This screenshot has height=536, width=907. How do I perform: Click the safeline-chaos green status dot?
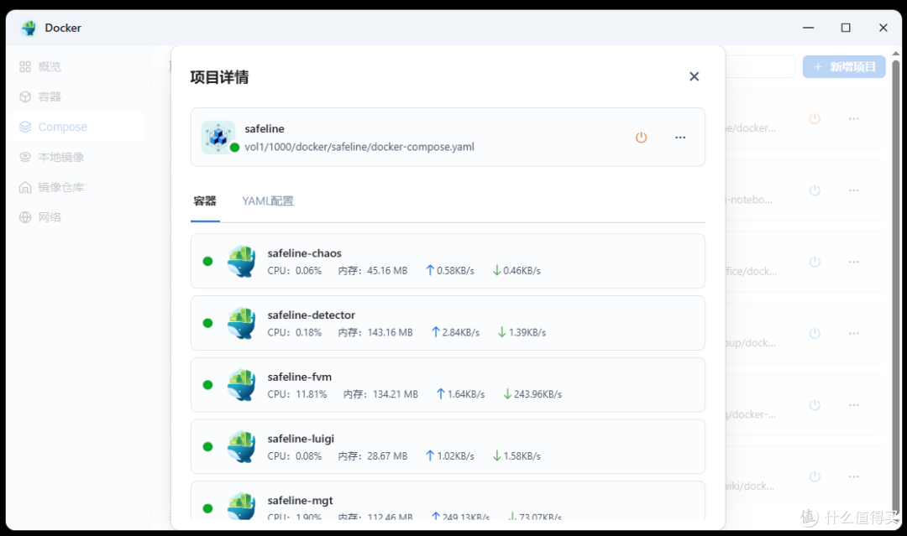207,261
